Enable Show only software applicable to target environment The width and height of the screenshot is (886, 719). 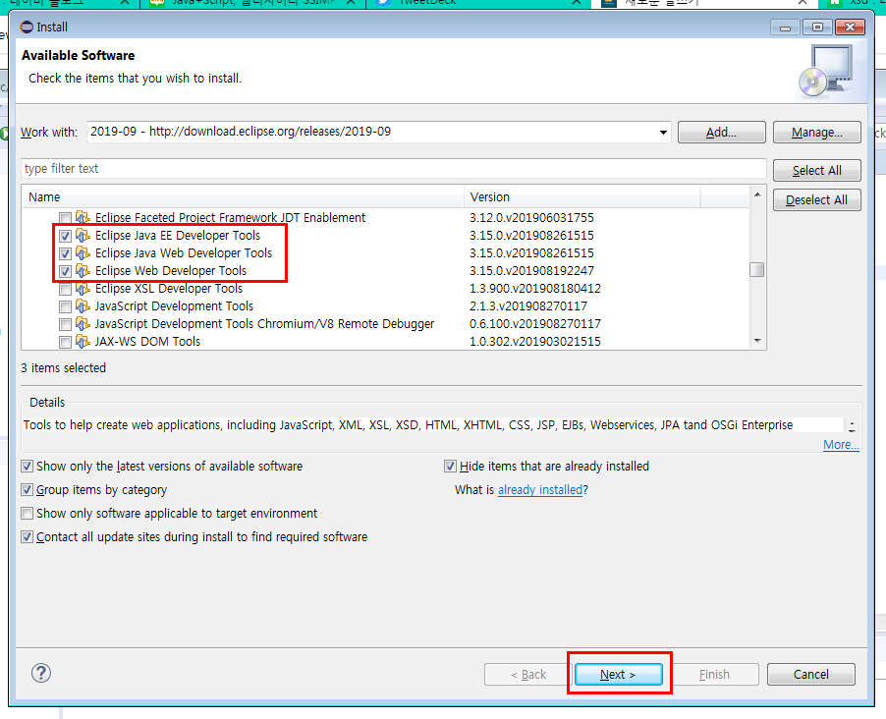[27, 514]
